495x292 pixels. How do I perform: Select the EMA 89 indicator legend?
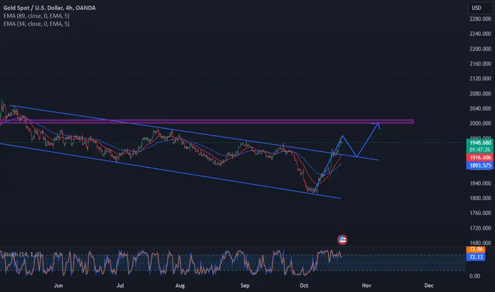(37, 16)
